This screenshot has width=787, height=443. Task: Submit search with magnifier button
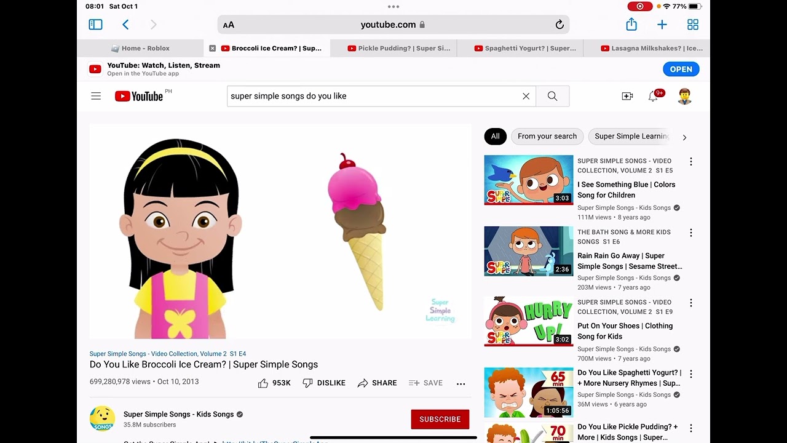(553, 96)
